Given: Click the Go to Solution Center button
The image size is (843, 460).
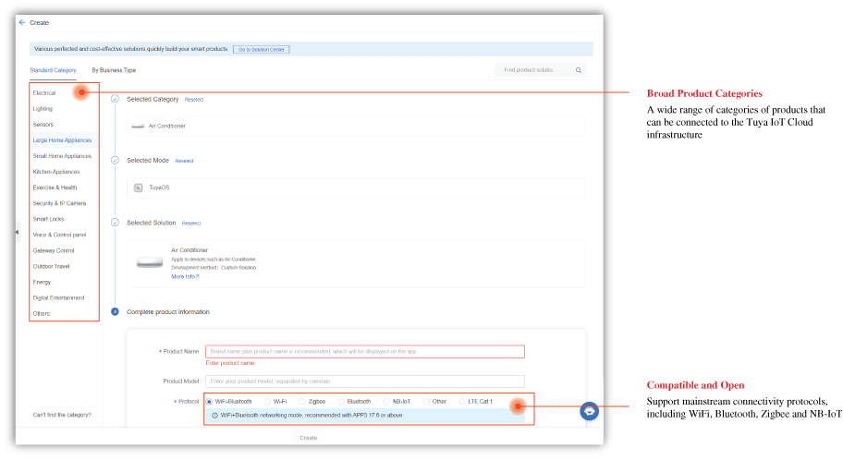Looking at the screenshot, I should coord(261,49).
